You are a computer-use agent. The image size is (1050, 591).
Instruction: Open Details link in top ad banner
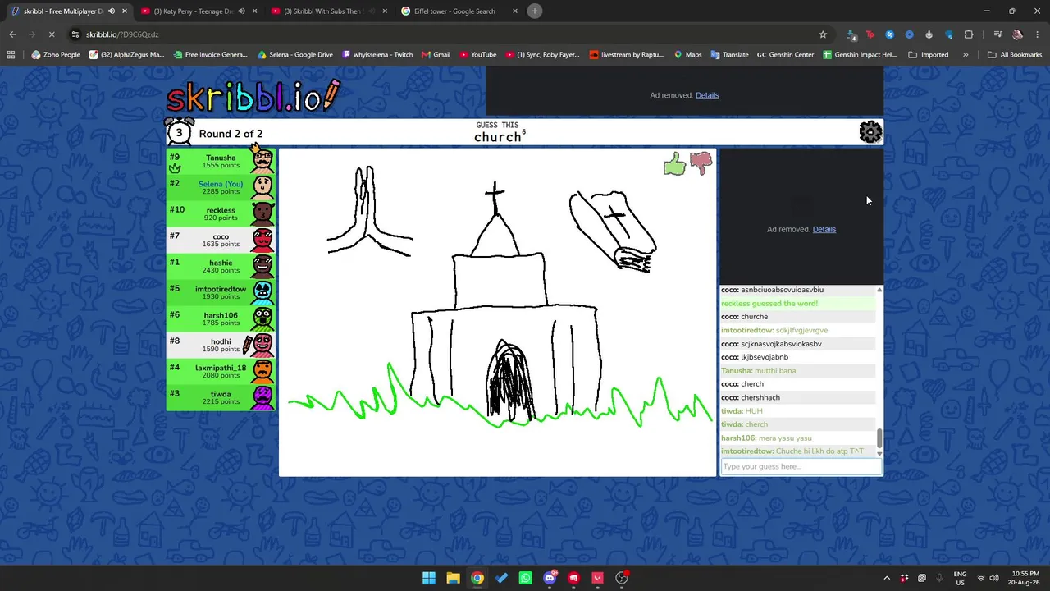point(707,95)
